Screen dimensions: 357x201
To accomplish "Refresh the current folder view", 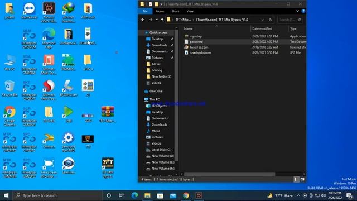I will [x=270, y=20].
